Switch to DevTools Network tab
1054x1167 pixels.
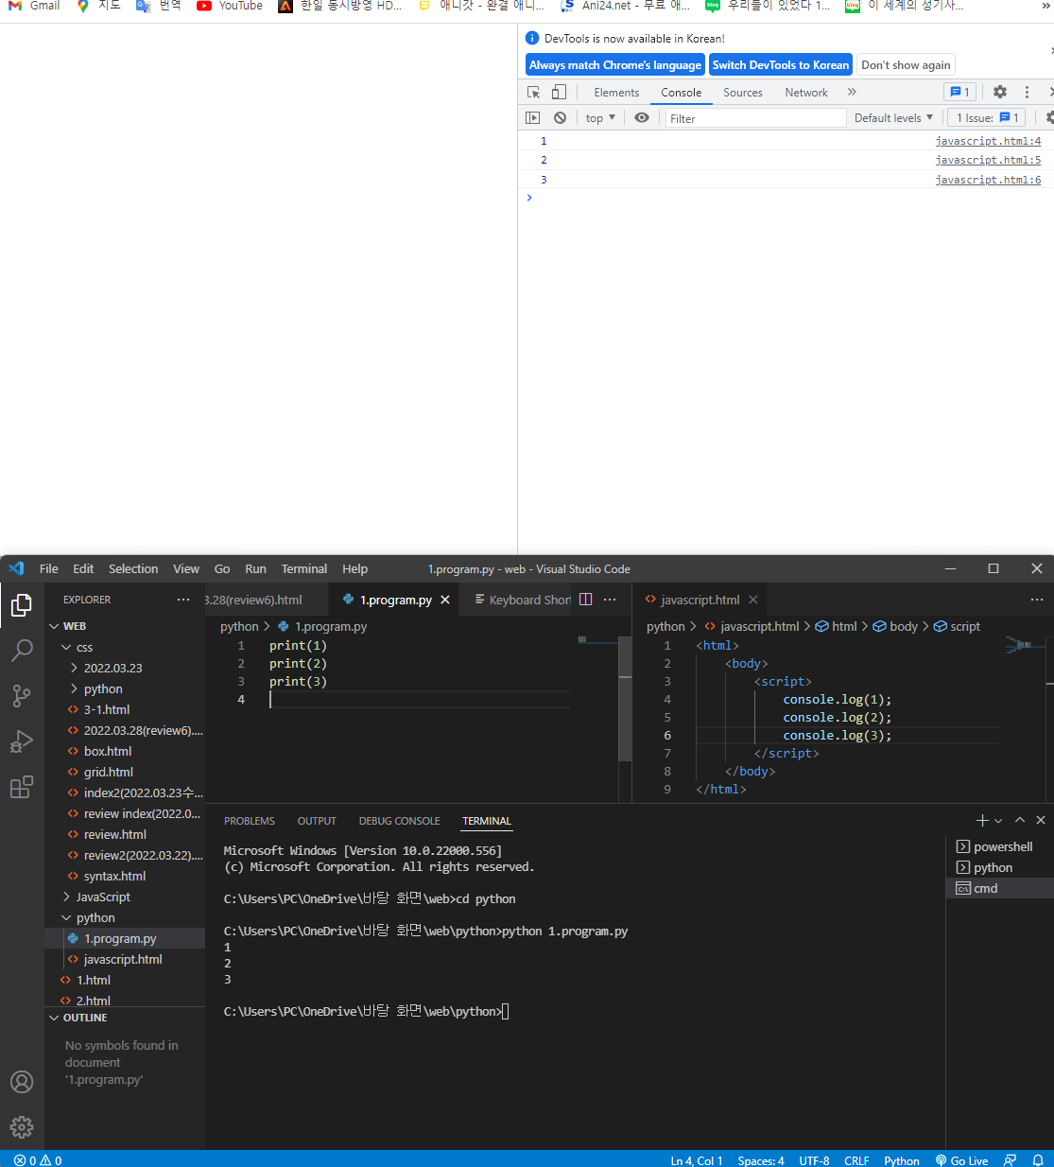pyautogui.click(x=806, y=92)
